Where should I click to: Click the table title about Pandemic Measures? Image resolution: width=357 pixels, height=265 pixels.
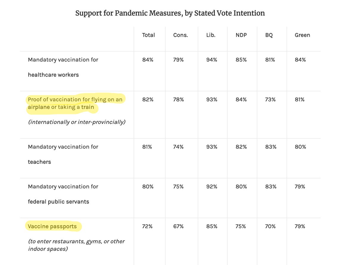(170, 13)
